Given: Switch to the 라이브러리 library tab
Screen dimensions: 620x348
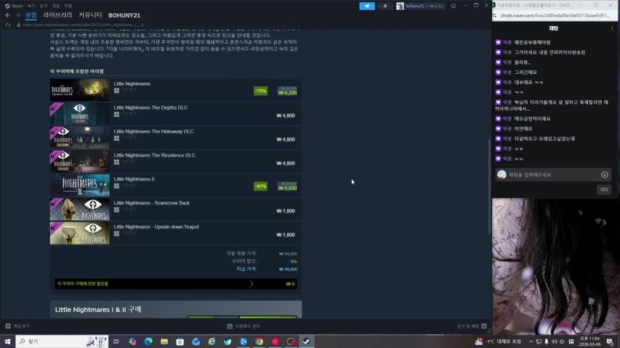Looking at the screenshot, I should tap(57, 15).
